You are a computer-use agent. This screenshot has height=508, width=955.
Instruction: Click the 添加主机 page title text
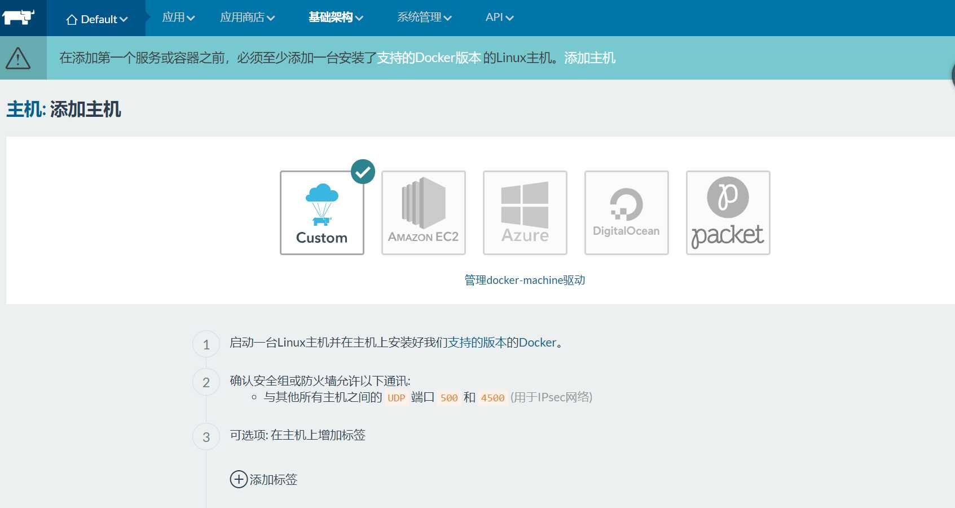tap(85, 109)
